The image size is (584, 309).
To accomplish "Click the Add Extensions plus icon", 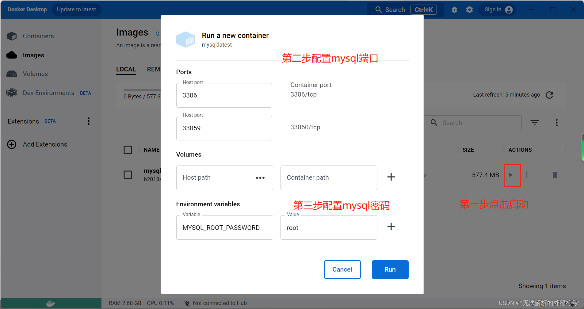I will point(12,144).
